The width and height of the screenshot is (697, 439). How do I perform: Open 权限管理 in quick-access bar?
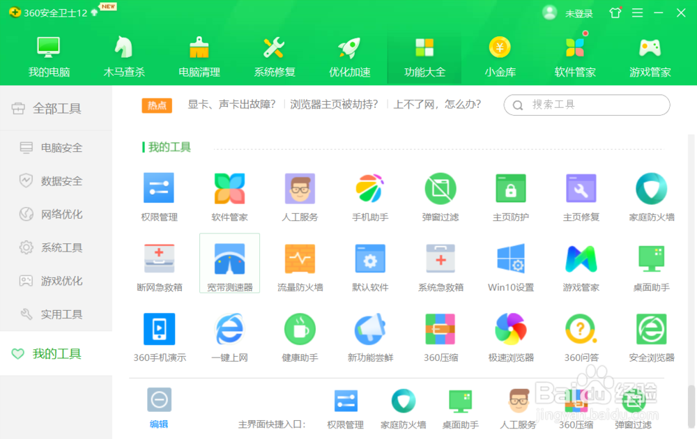coord(346,409)
